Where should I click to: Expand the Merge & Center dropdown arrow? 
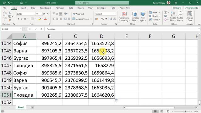pos(91,19)
